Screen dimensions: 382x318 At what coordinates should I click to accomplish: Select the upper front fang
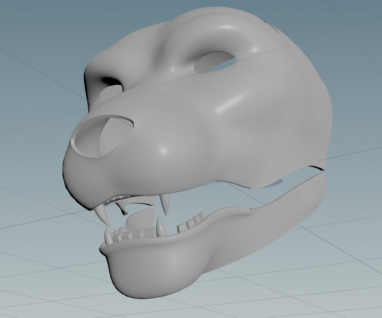[103, 213]
